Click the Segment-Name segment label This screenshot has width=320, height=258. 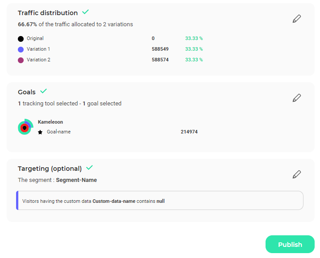point(76,180)
